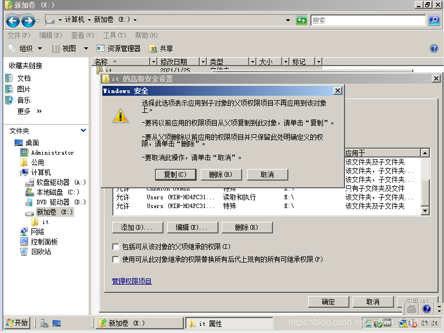This screenshot has height=333, width=444.
Task: Click the 开始 Start button
Action: tap(17, 323)
